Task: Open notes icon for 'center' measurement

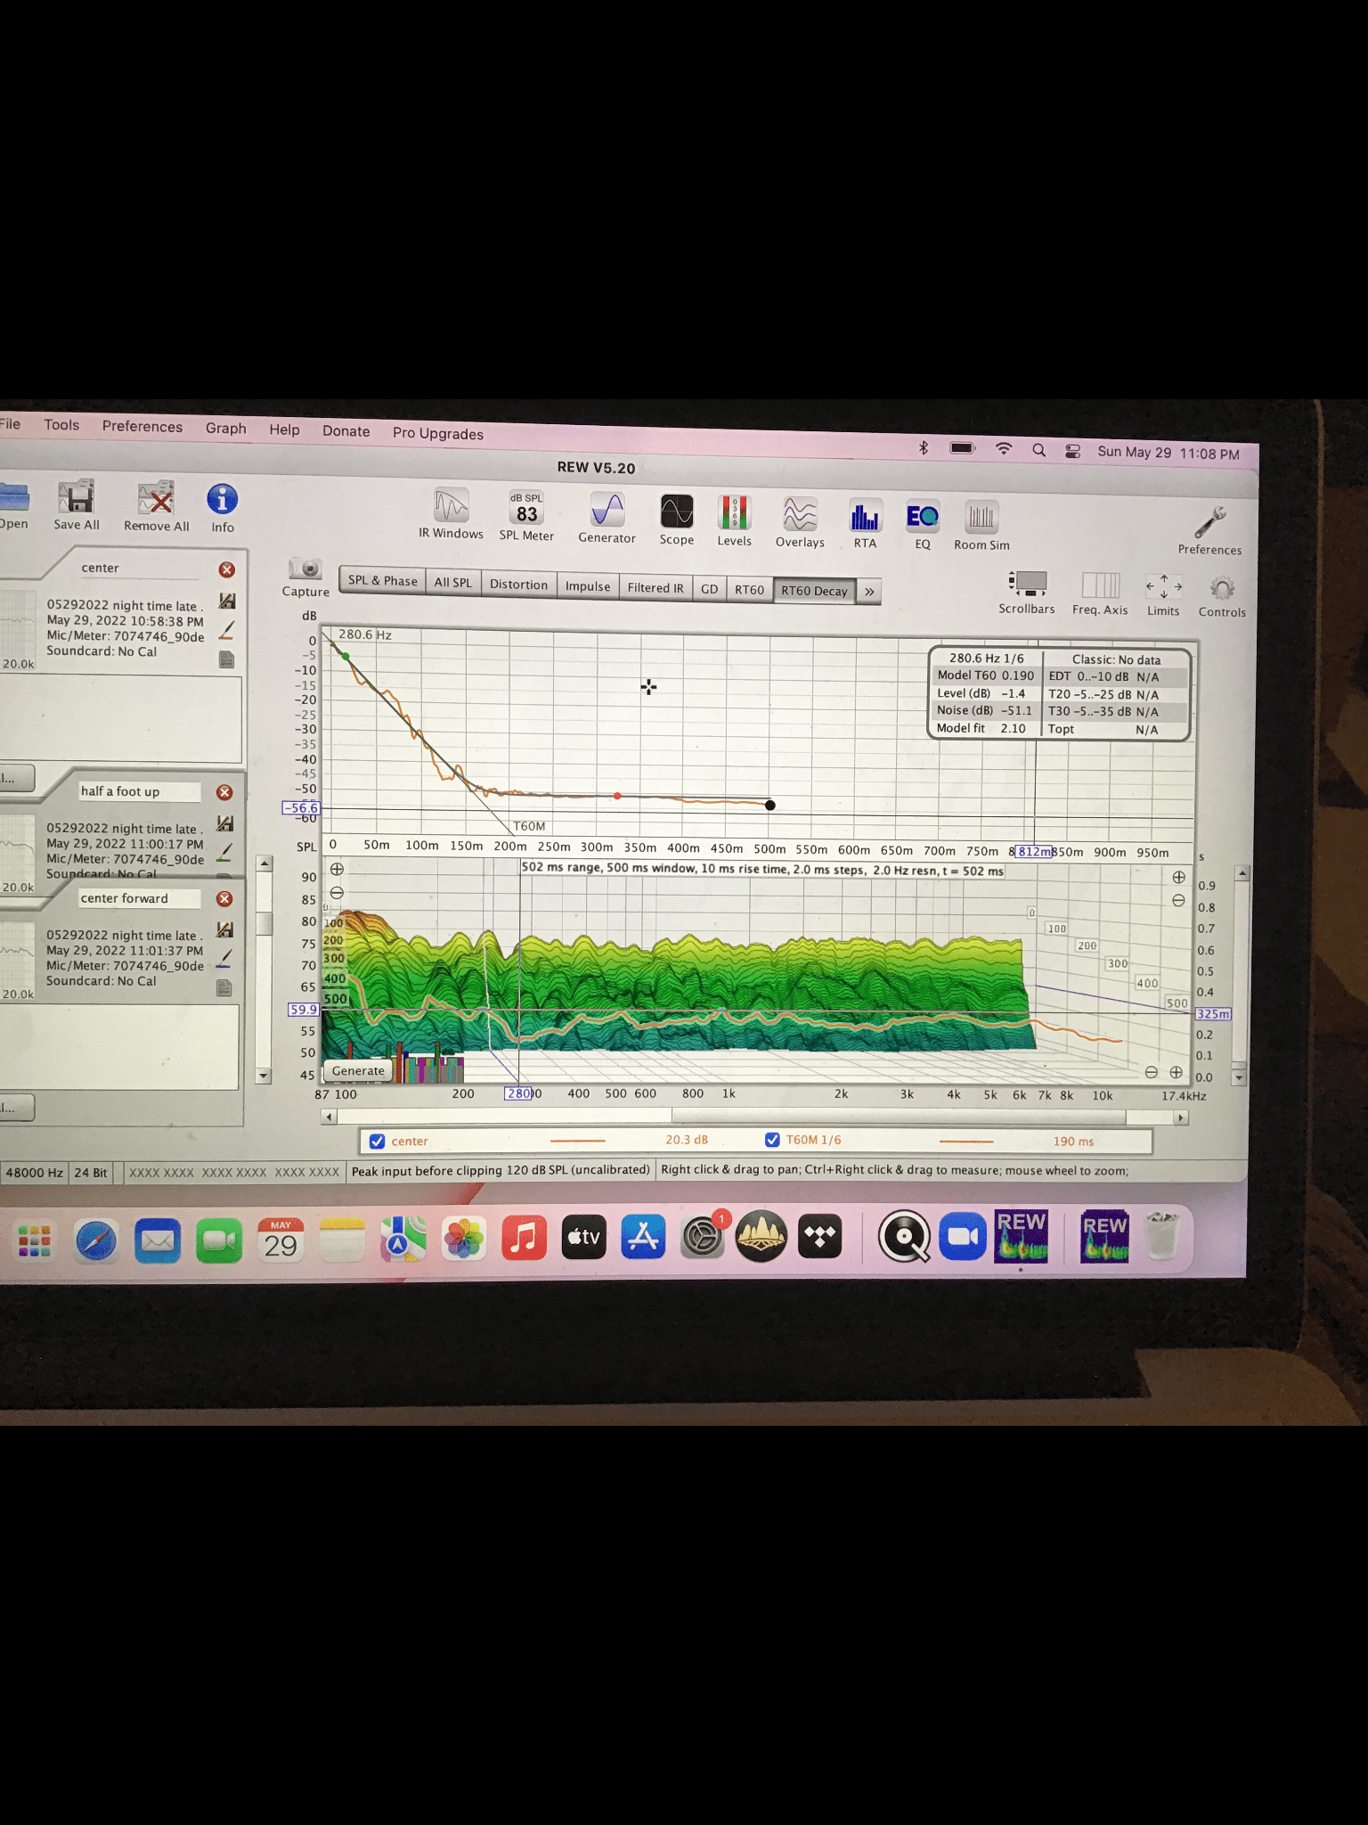Action: pyautogui.click(x=226, y=659)
